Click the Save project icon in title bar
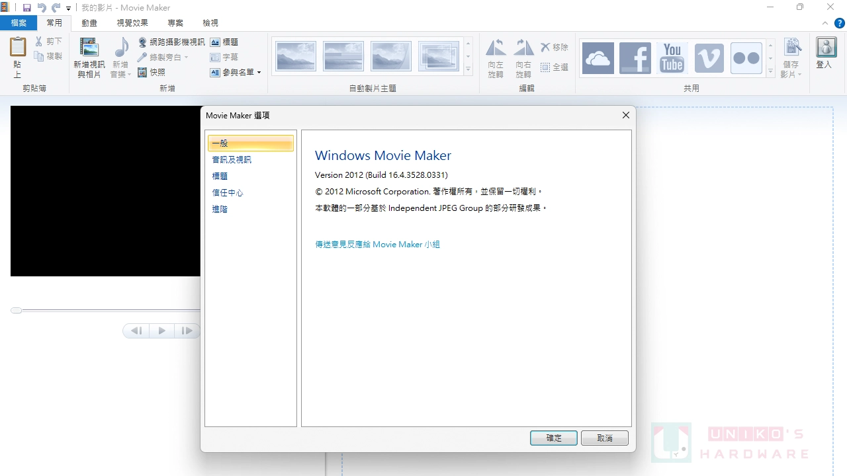847x476 pixels. 26,8
